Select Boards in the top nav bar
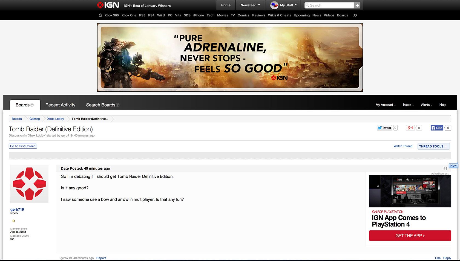The height and width of the screenshot is (261, 460). click(x=343, y=15)
